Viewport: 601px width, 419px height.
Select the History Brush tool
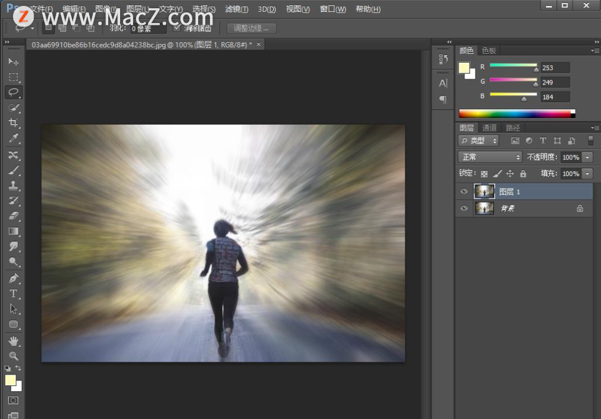[x=14, y=201]
